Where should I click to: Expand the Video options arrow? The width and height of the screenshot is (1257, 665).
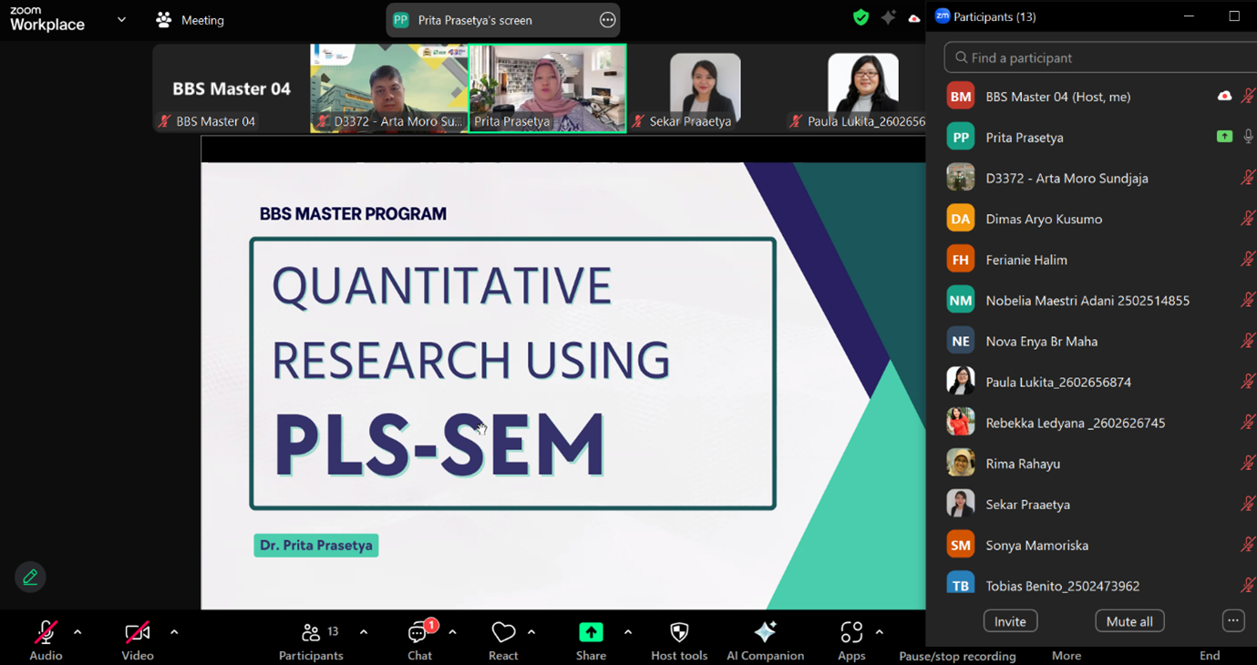pyautogui.click(x=174, y=632)
